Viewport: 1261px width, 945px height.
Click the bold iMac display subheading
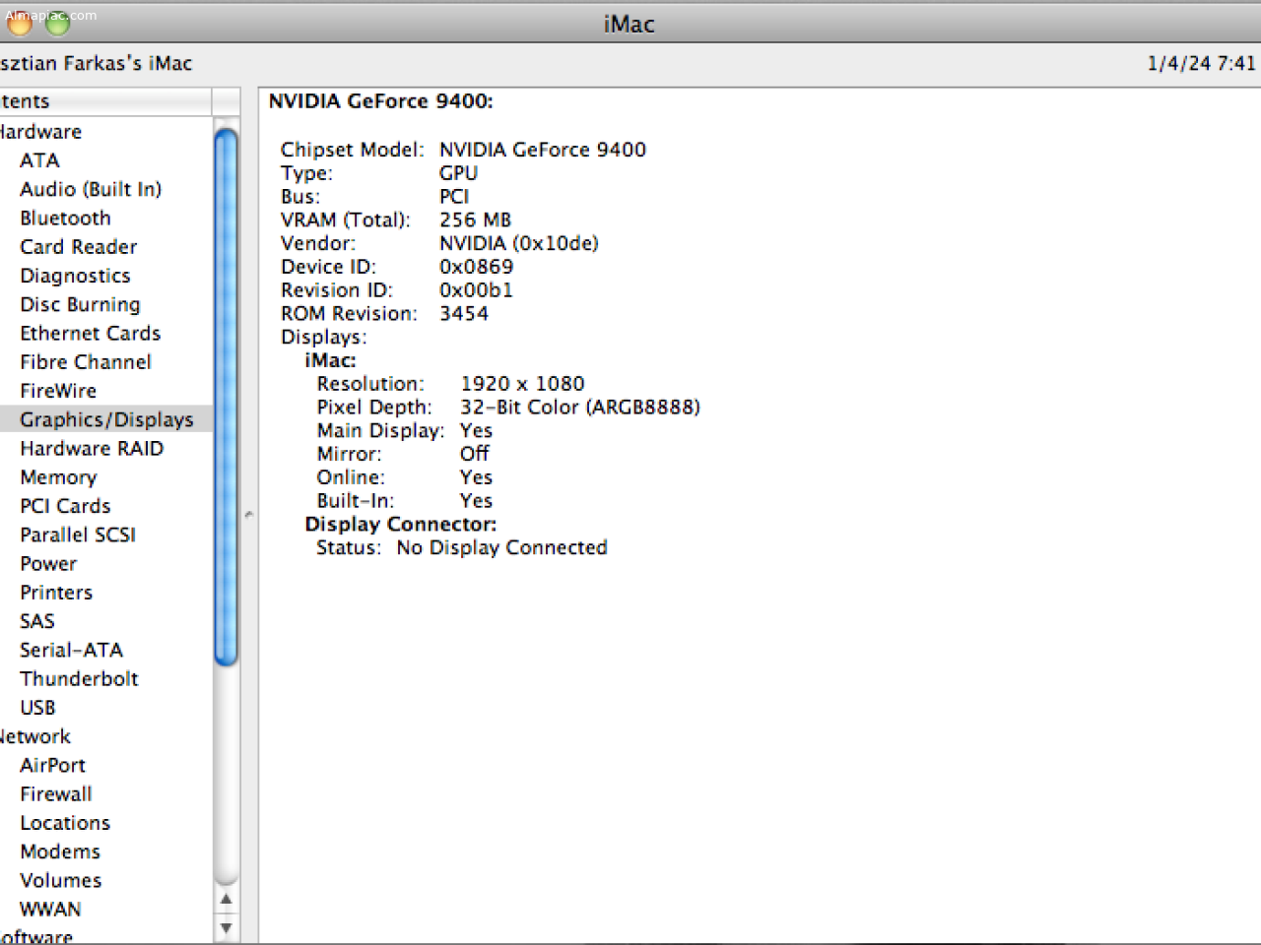330,360
